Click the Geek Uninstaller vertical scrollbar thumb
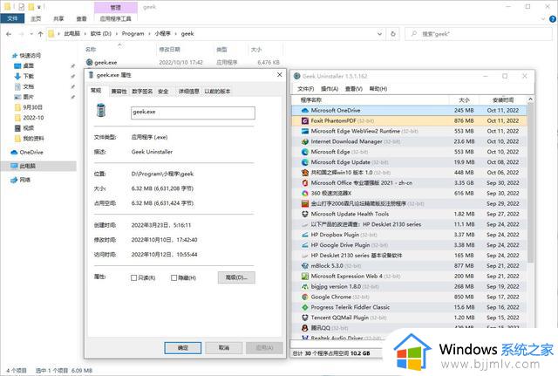This screenshot has height=376, width=558. 530,182
